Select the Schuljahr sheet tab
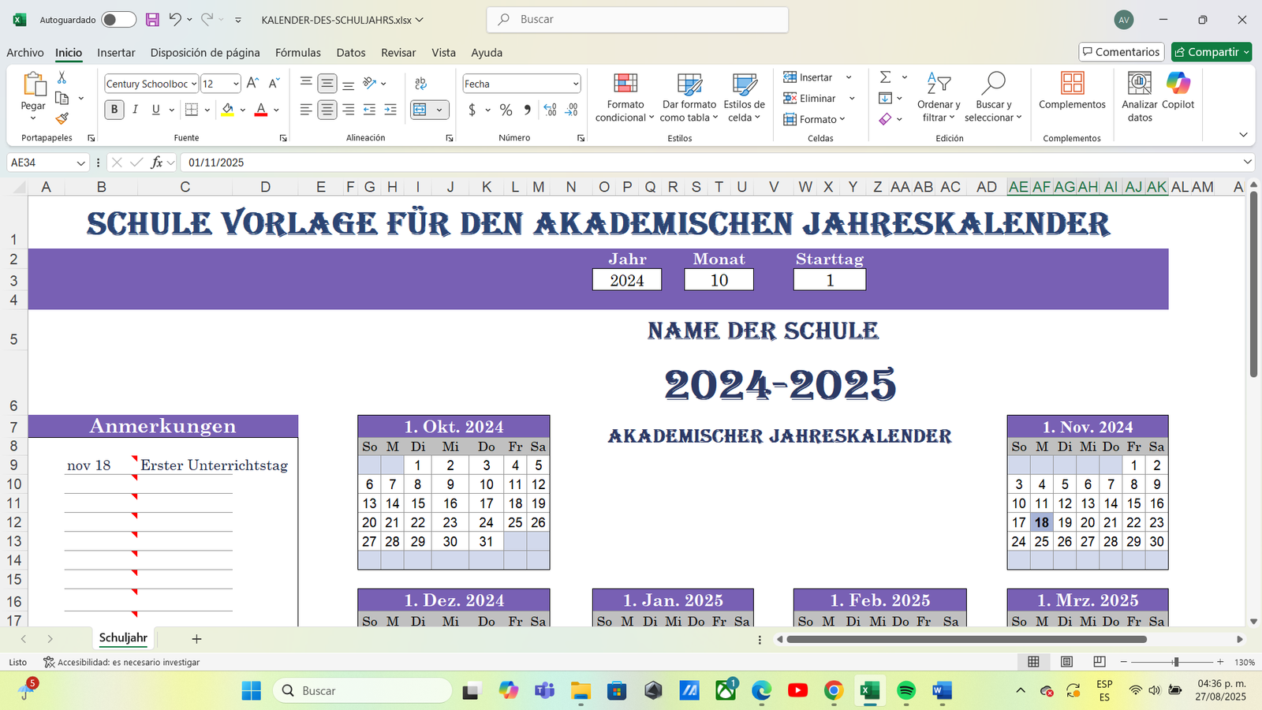1262x710 pixels. pos(123,637)
